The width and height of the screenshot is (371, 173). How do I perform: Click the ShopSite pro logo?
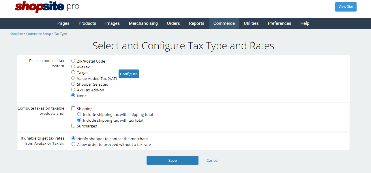(x=47, y=7)
